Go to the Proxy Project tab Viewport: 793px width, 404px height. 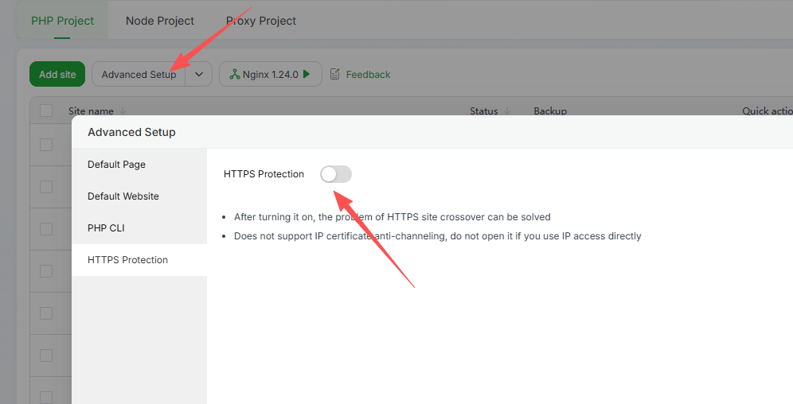[x=261, y=21]
